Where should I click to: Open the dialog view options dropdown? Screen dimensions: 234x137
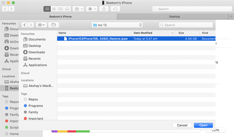point(41,25)
